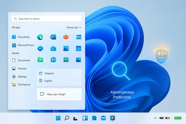Open the Mail app on the taskbar
The image size is (186, 124).
tap(103, 118)
